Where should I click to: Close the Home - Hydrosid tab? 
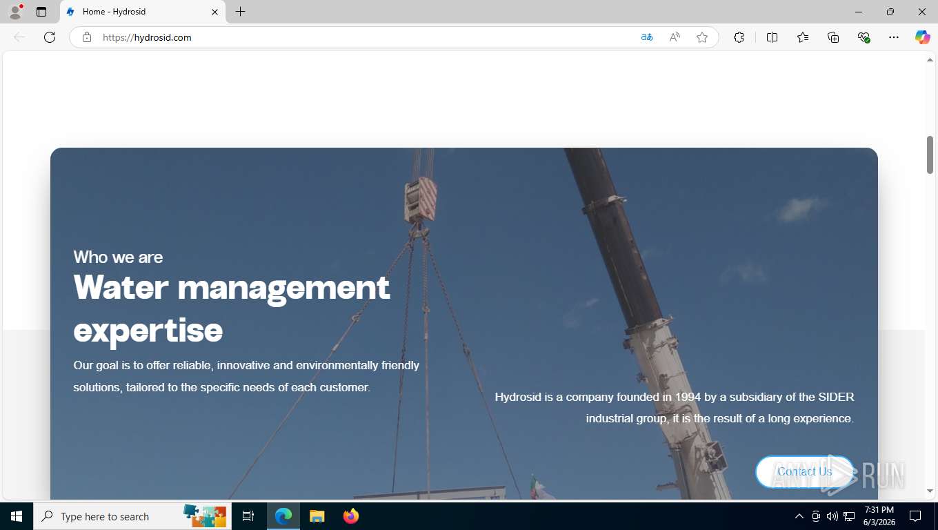point(214,12)
